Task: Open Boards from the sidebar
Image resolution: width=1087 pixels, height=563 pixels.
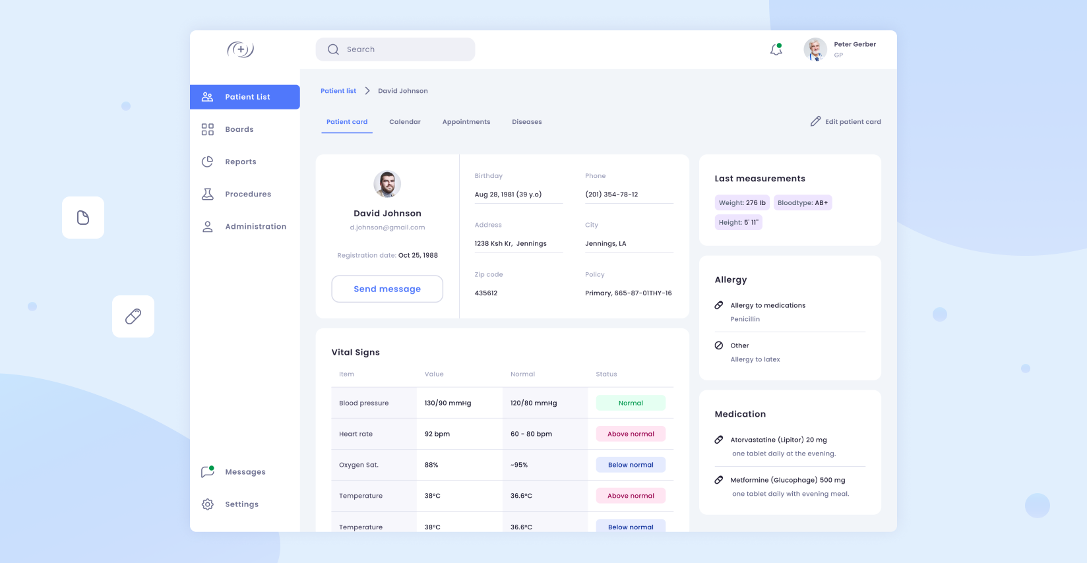Action: point(239,129)
